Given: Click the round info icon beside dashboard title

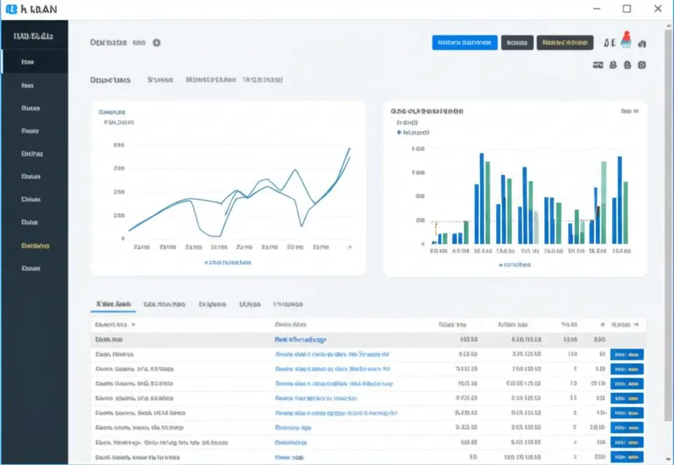Looking at the screenshot, I should click(x=157, y=42).
